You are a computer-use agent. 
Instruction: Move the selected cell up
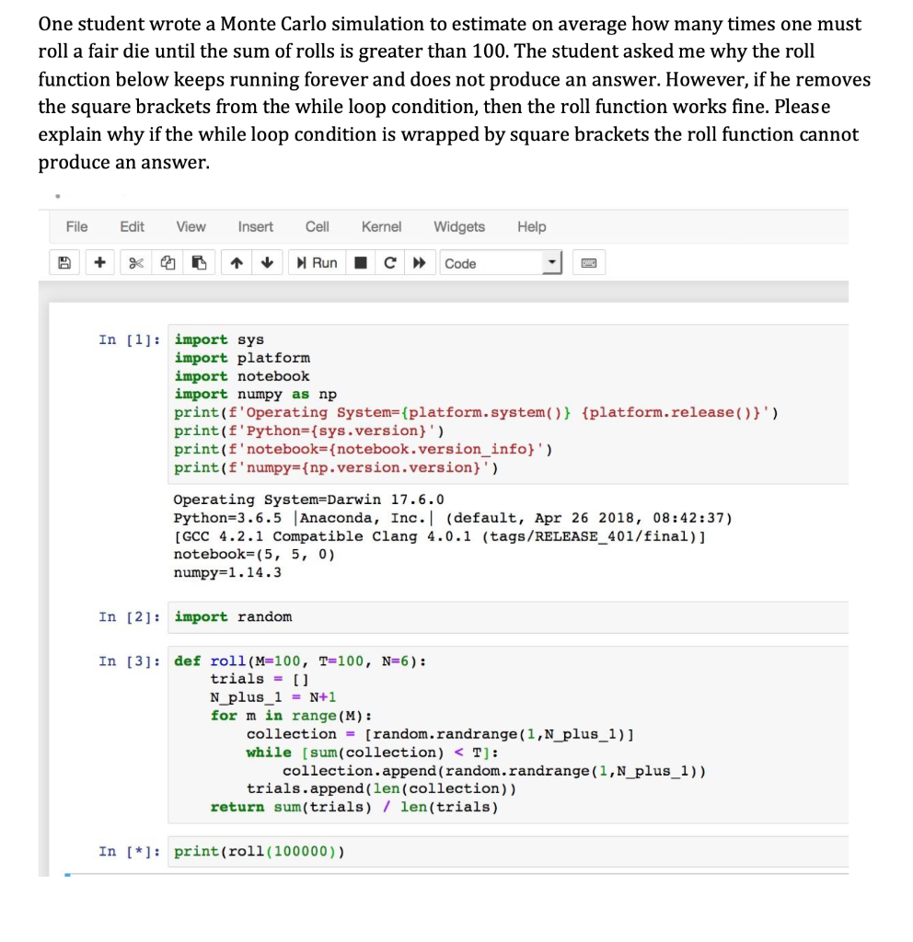[x=236, y=263]
